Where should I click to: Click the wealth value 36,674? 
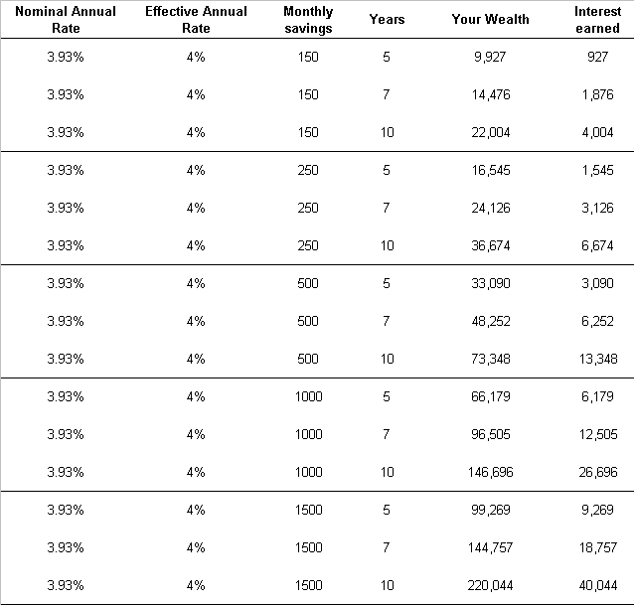coord(491,245)
